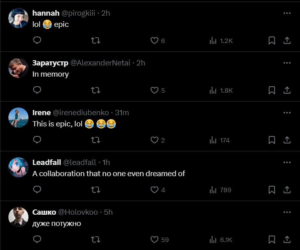Reply to Сашко's "дуже потужно" tweet

[37, 240]
